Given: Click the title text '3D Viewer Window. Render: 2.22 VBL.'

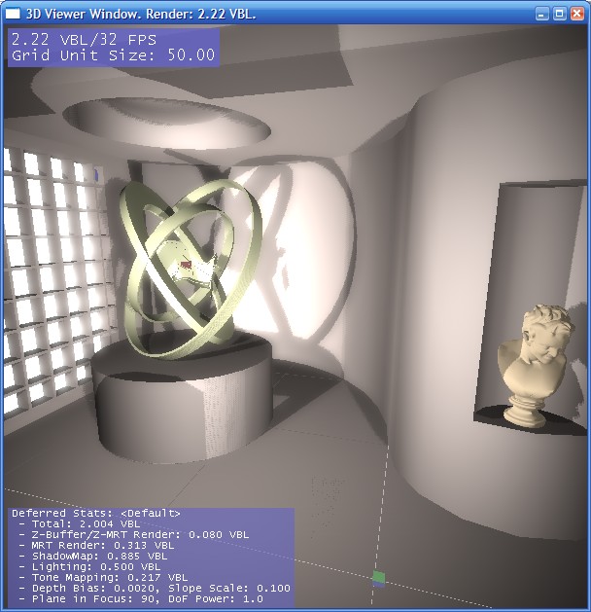Looking at the screenshot, I should pyautogui.click(x=141, y=14).
